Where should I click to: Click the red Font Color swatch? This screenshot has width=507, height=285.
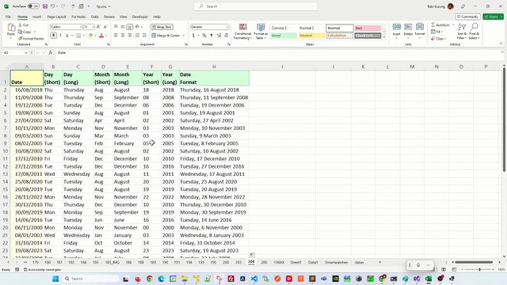point(101,35)
